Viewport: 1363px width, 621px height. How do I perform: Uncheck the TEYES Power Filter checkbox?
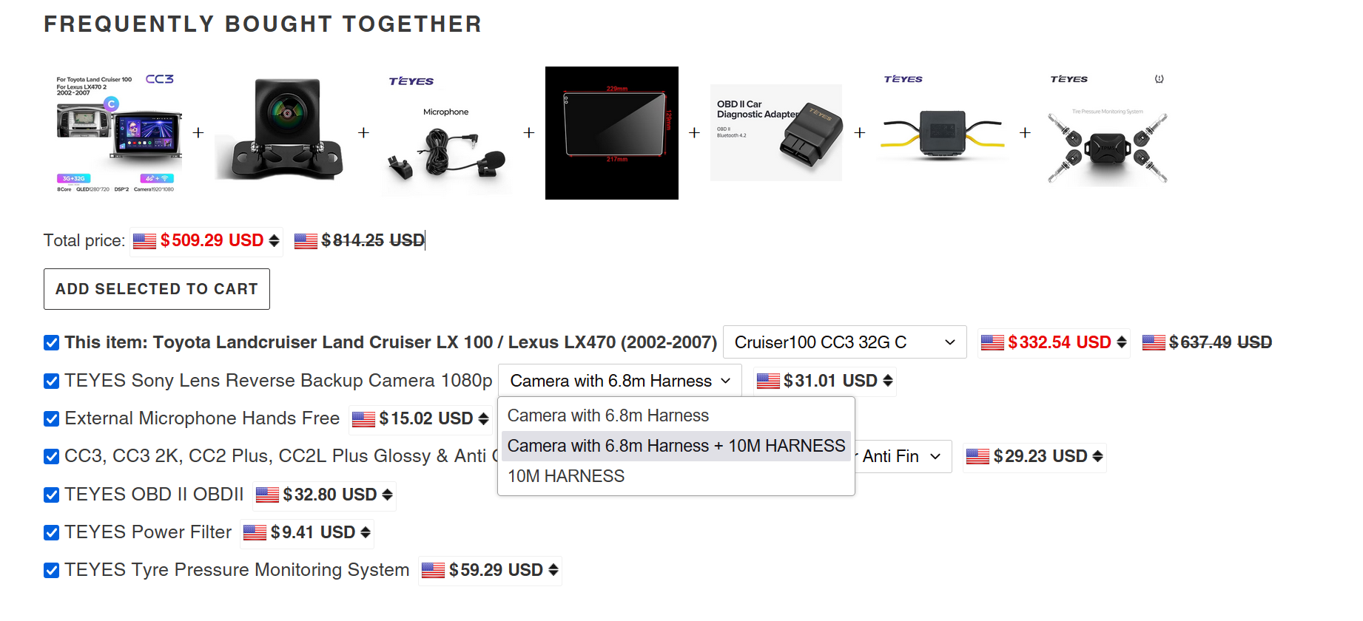(x=52, y=532)
